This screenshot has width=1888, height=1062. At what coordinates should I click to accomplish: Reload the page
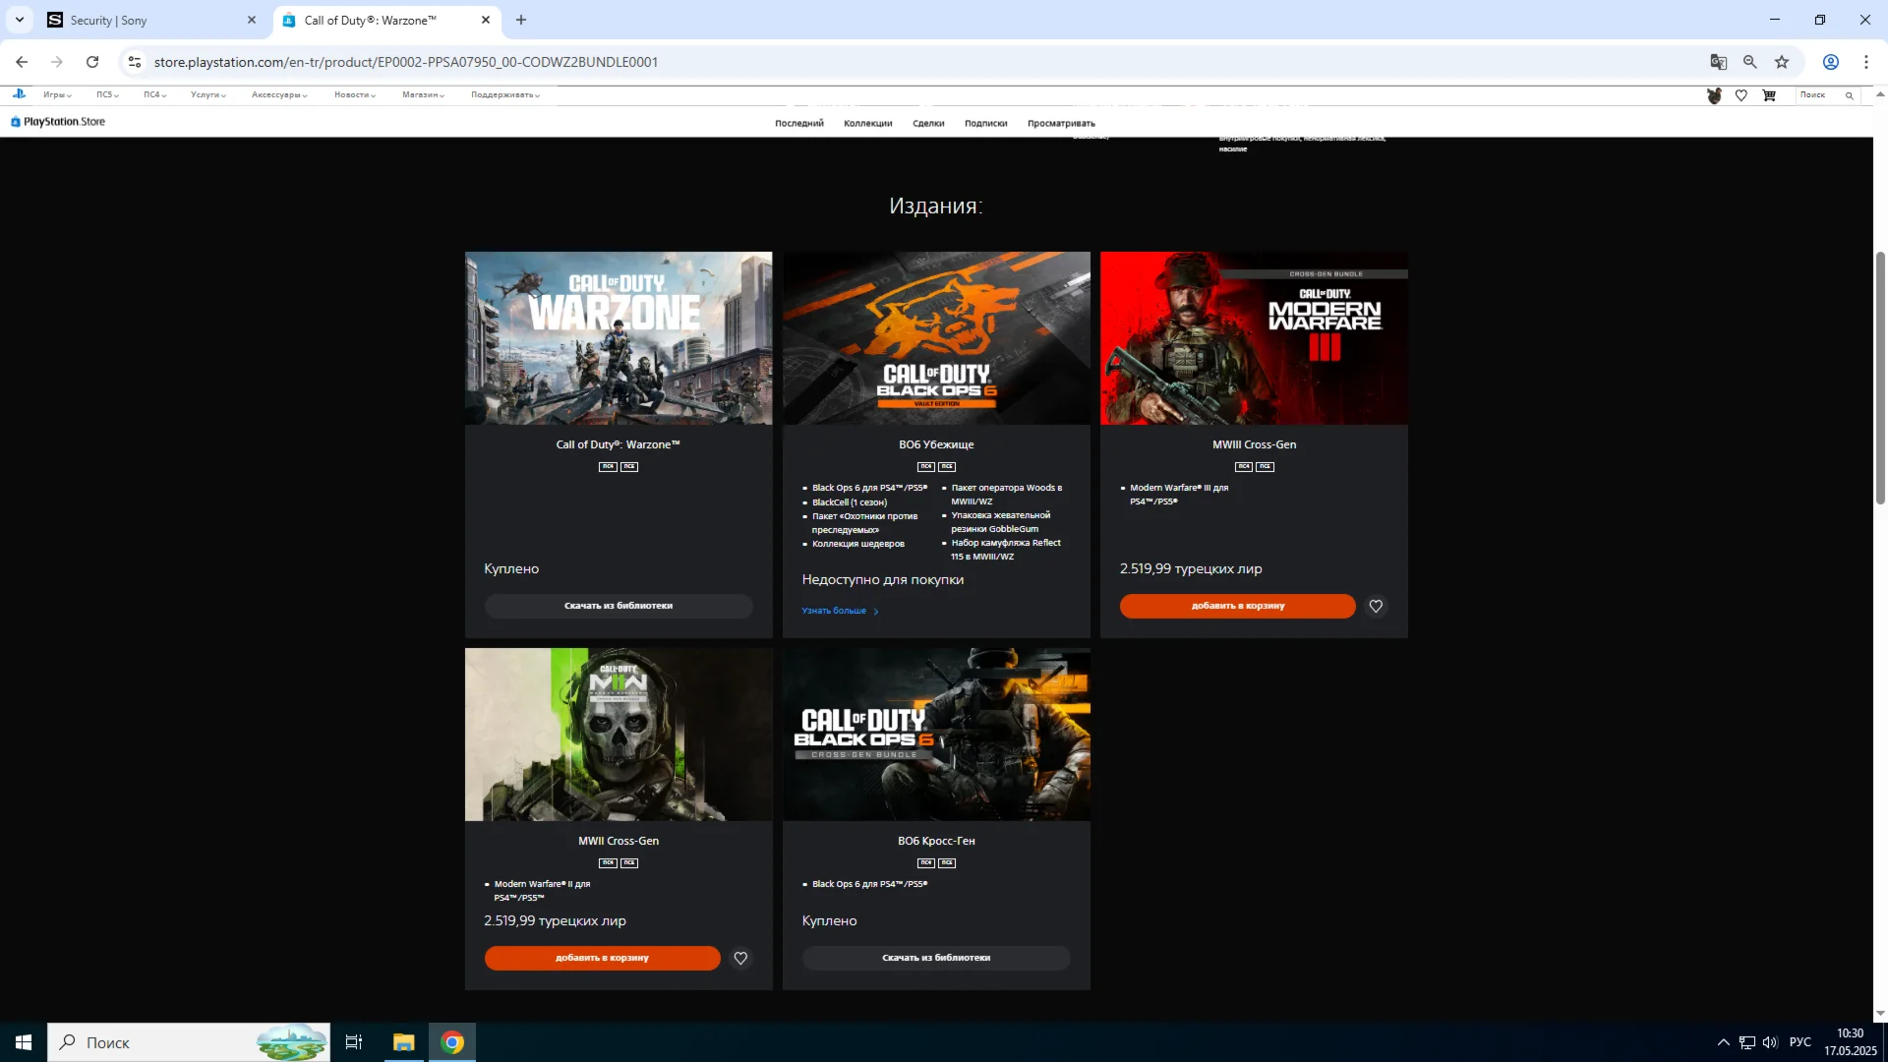[92, 62]
